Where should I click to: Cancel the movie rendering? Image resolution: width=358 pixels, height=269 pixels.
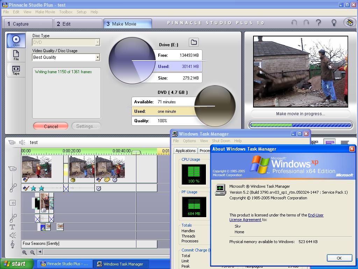[51, 126]
